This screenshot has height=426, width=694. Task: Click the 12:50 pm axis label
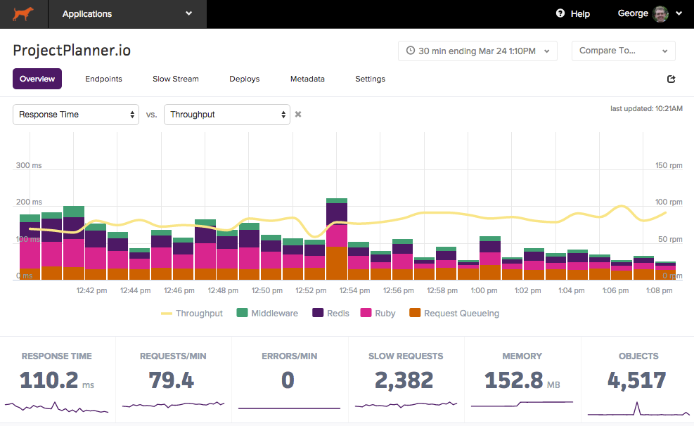click(267, 290)
